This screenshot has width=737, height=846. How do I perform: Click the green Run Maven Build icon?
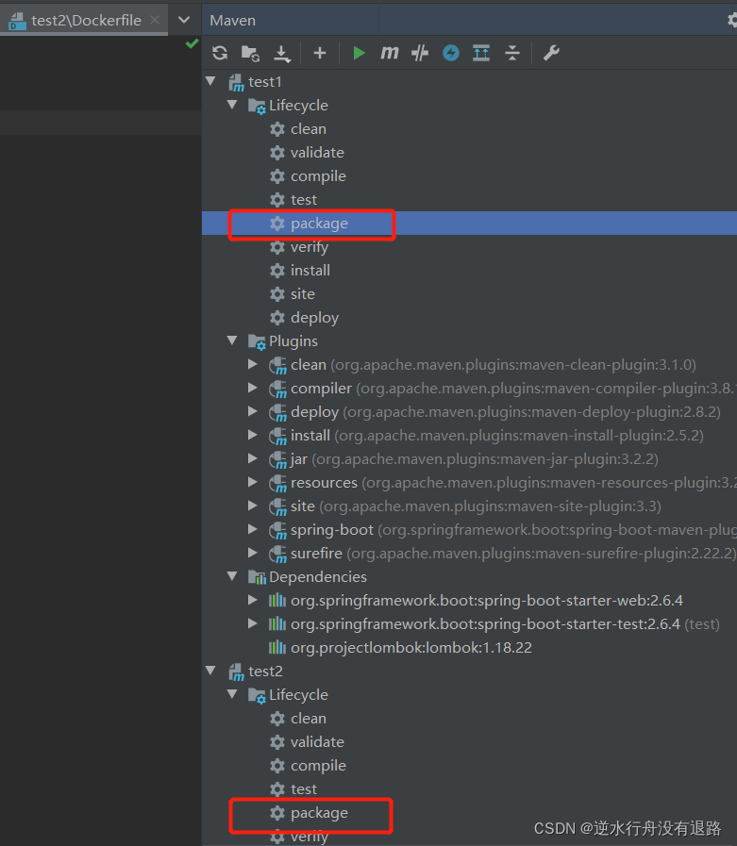click(359, 53)
